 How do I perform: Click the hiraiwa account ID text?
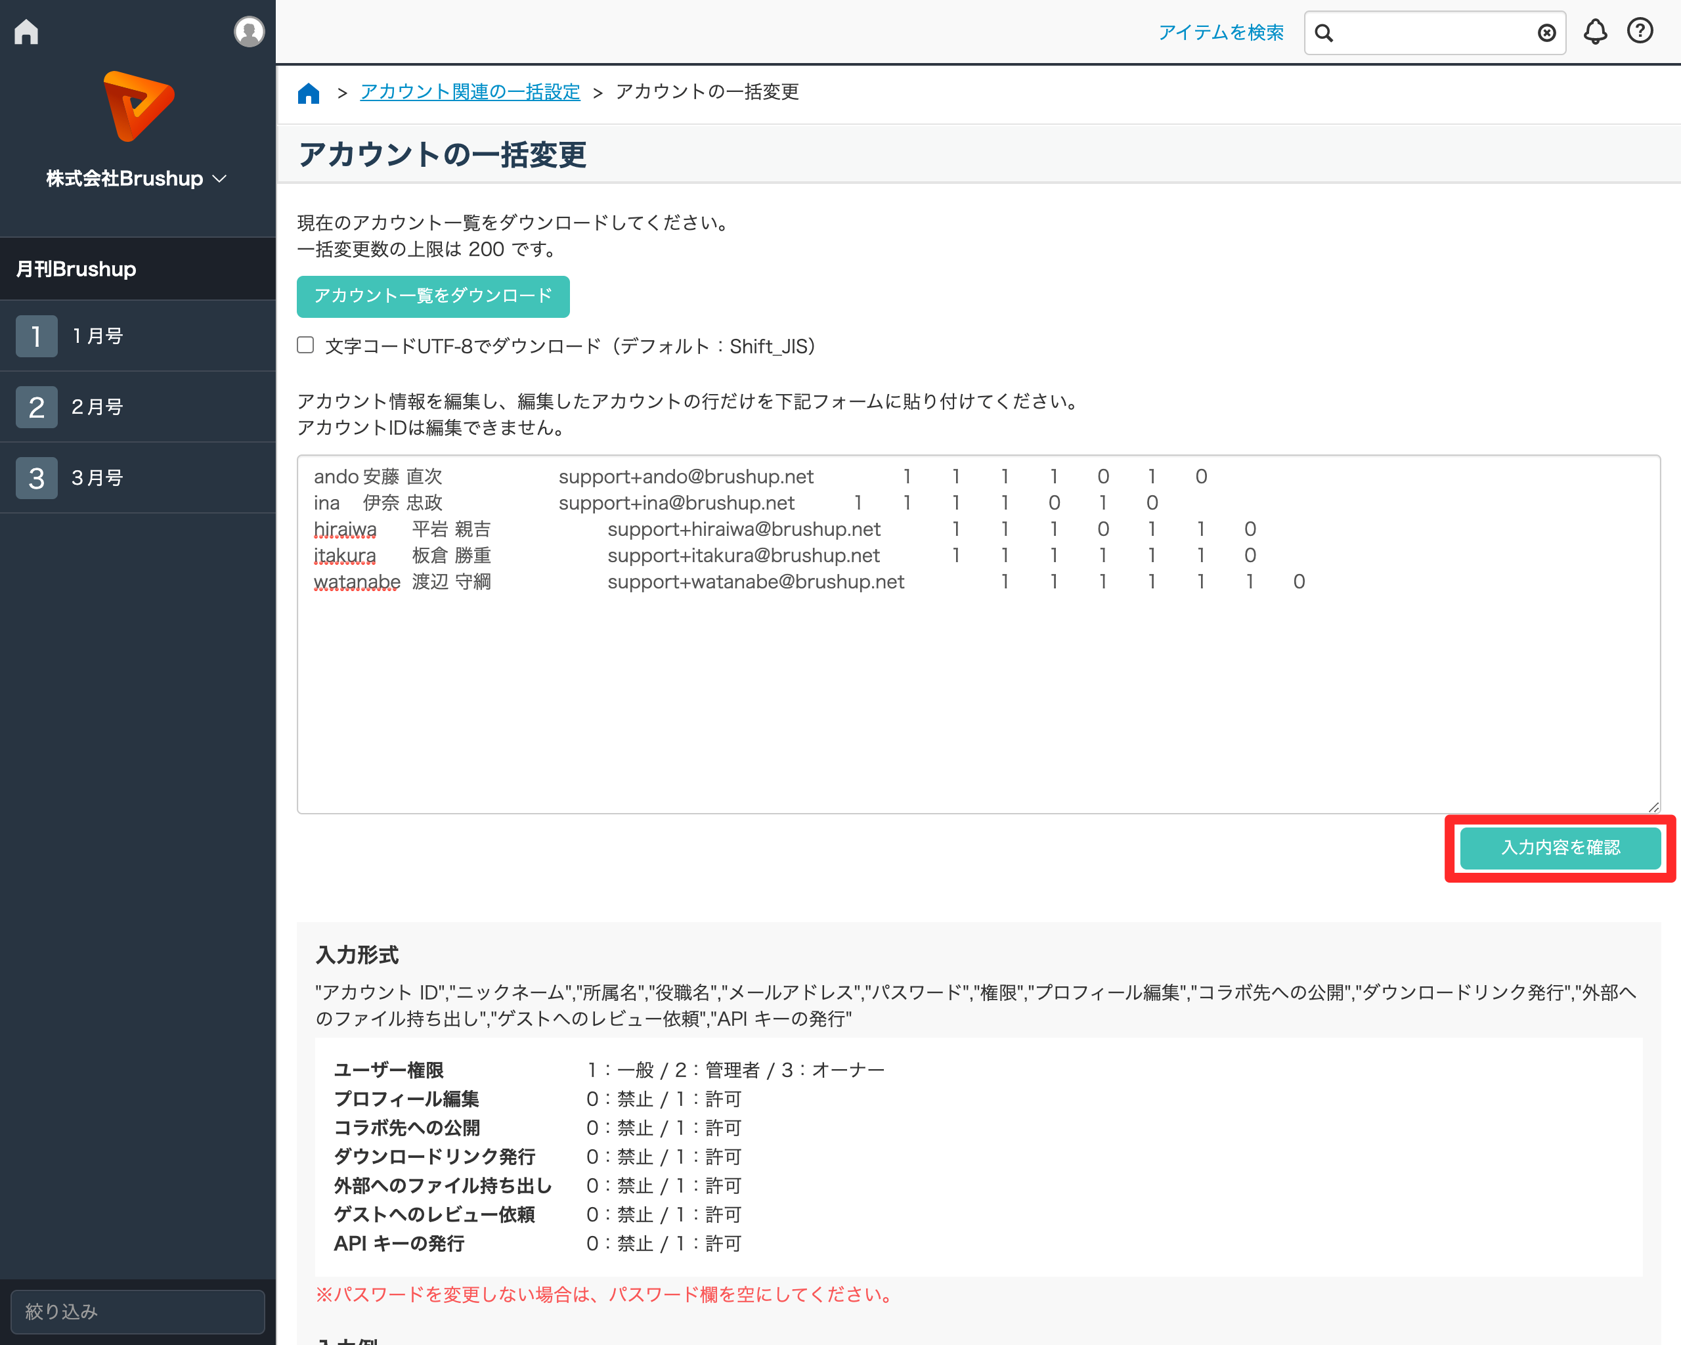(x=345, y=529)
